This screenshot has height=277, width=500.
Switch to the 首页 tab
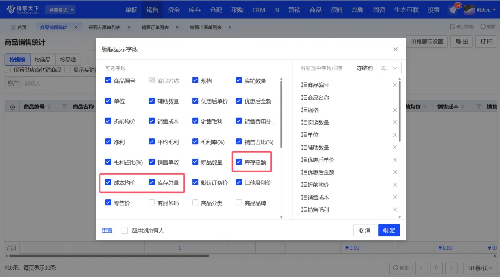pyautogui.click(x=19, y=27)
